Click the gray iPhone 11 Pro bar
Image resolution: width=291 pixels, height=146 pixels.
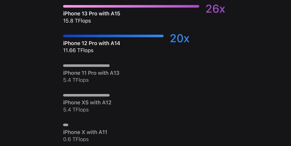coord(86,66)
